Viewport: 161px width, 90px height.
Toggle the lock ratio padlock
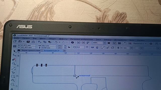click(x=69, y=47)
